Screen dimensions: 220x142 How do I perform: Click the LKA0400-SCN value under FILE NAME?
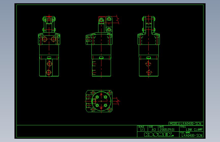pos(192,135)
